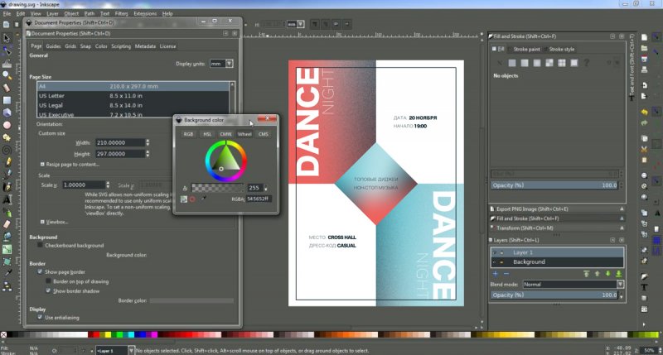The height and width of the screenshot is (355, 663).
Task: Click the page Width input field
Action: pos(119,142)
